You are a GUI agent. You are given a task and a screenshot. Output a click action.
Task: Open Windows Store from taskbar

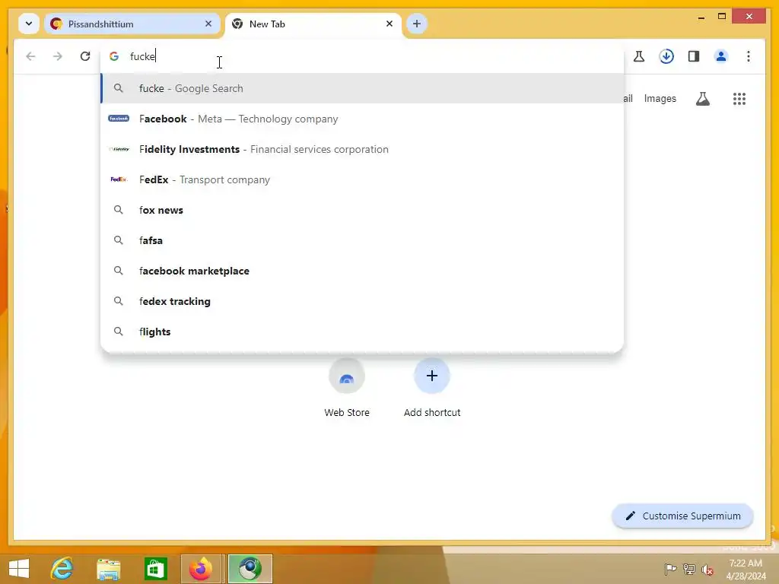(x=155, y=569)
